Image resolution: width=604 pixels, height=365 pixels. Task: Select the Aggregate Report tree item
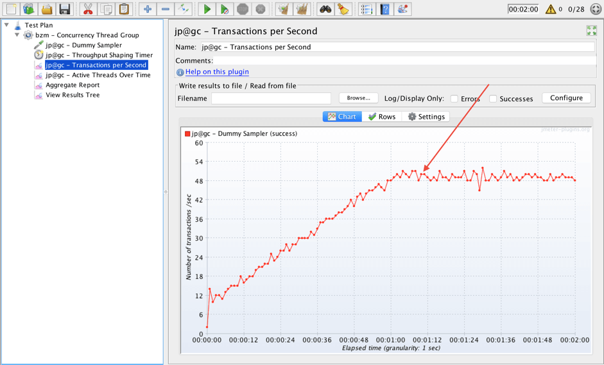pyautogui.click(x=73, y=85)
